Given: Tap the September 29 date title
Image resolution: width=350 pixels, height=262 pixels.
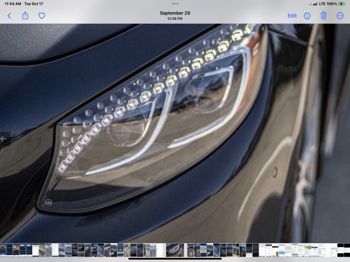Looking at the screenshot, I should point(175,13).
